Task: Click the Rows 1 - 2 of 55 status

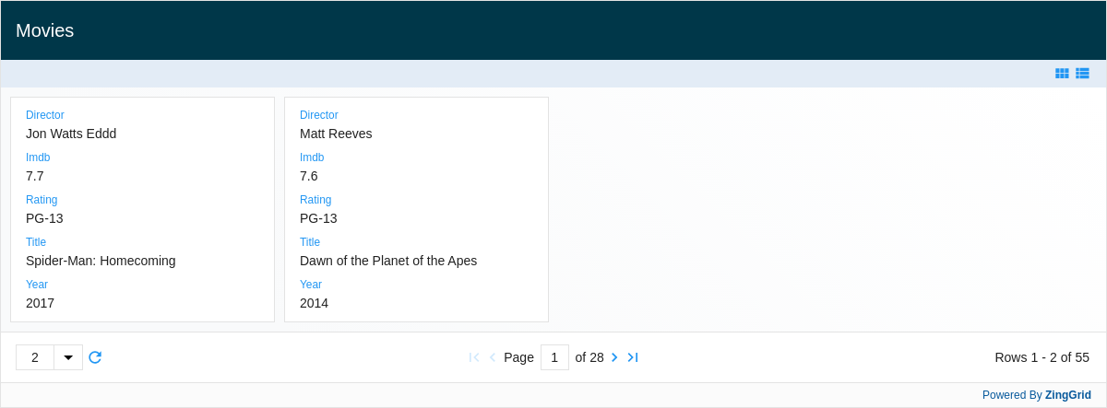Action: point(1042,357)
